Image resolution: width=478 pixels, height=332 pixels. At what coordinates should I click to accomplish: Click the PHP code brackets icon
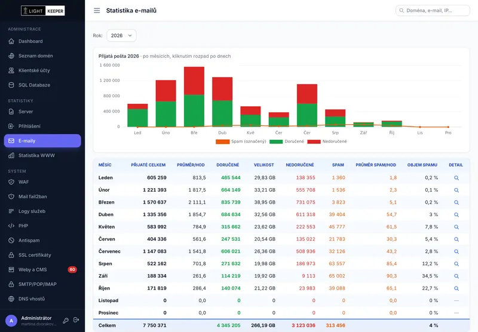coord(11,226)
